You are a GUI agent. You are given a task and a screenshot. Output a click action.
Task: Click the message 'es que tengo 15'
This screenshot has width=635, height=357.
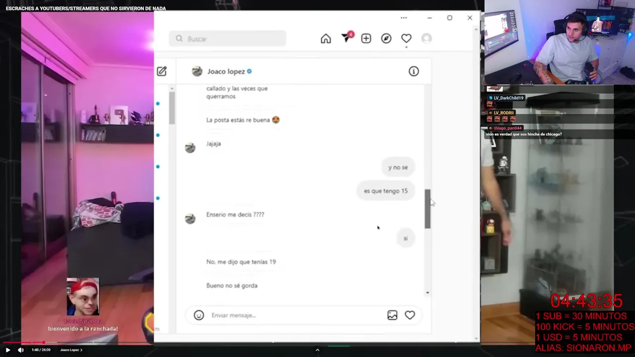[x=385, y=191]
